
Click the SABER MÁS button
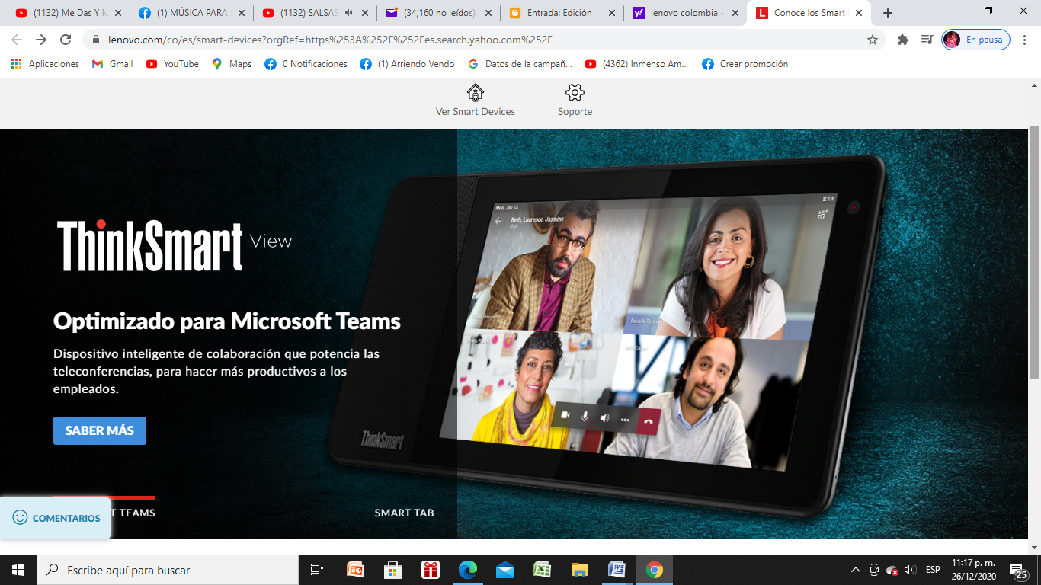click(x=100, y=430)
